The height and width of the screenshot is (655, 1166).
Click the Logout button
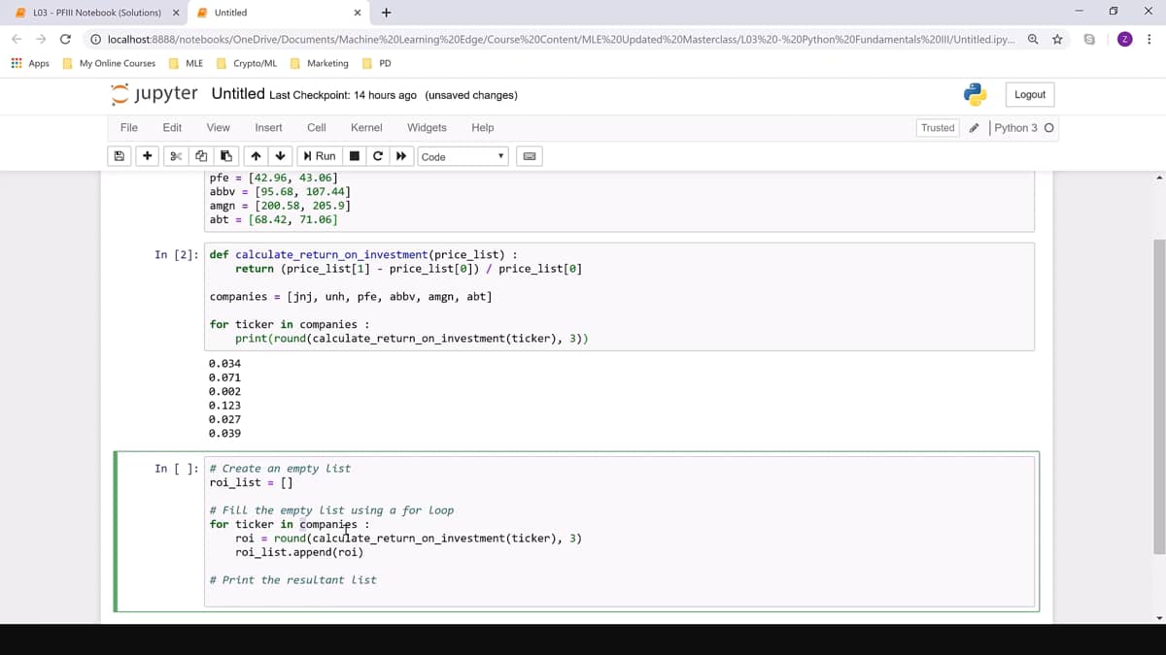[x=1030, y=94]
